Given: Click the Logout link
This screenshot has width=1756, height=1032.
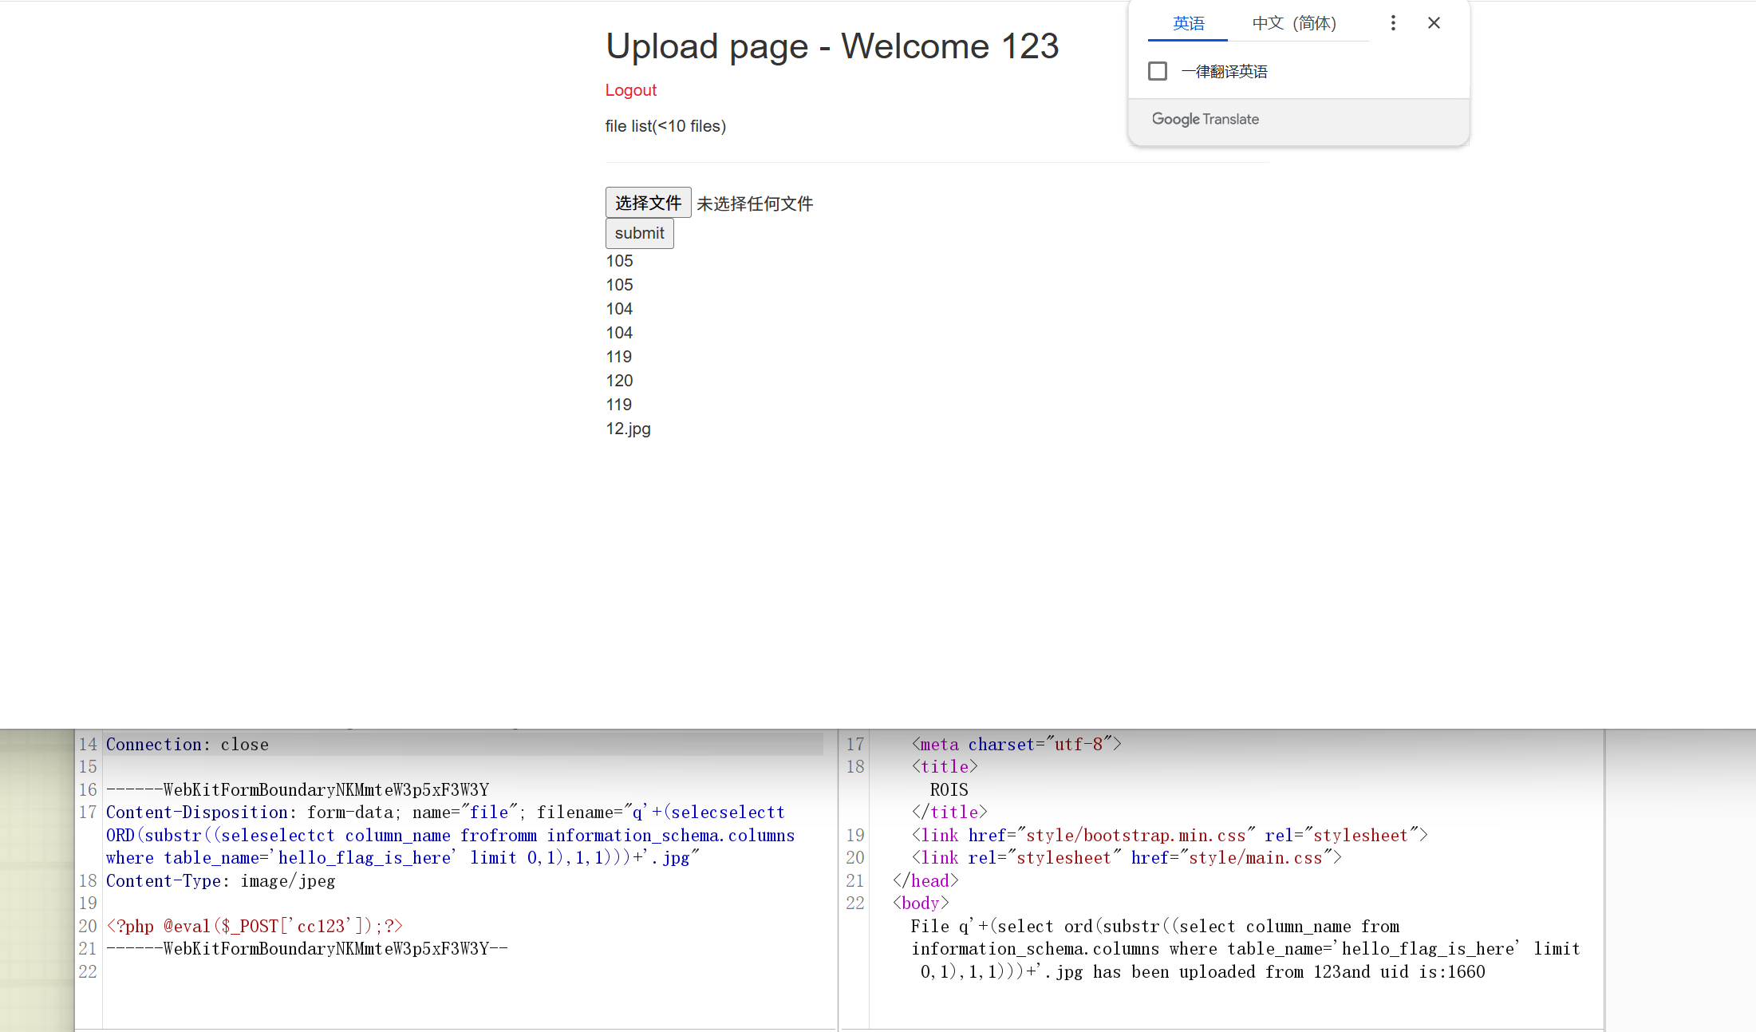Looking at the screenshot, I should pyautogui.click(x=630, y=90).
